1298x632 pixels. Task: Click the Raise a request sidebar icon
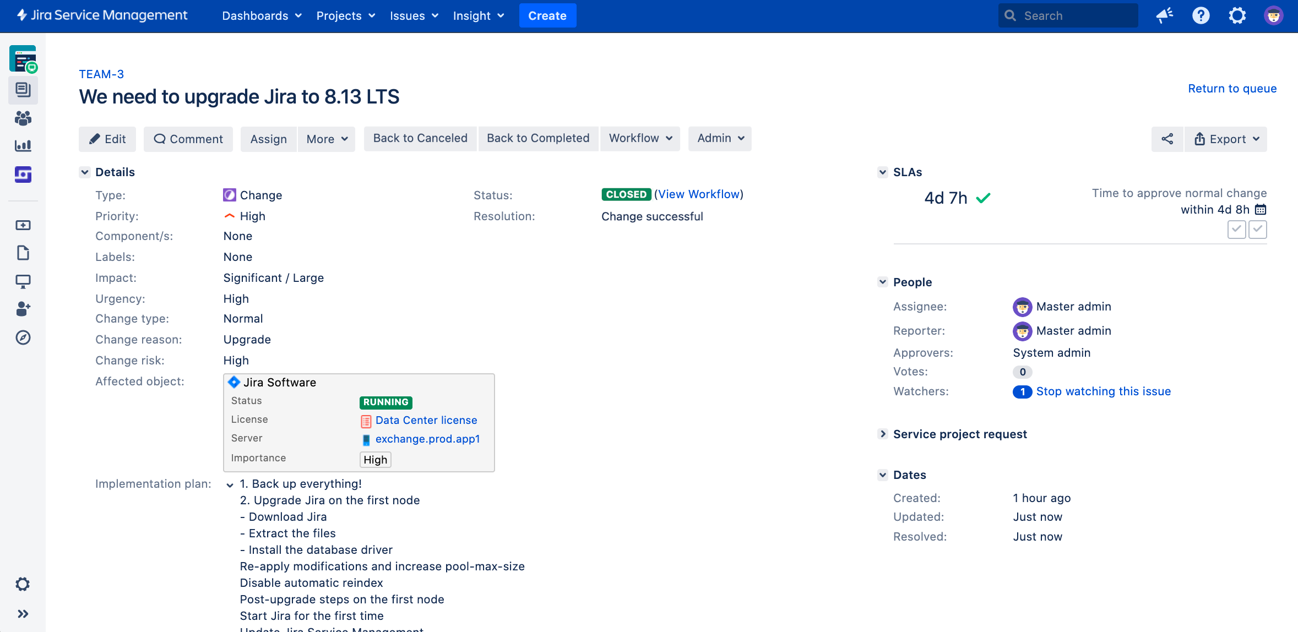(23, 225)
